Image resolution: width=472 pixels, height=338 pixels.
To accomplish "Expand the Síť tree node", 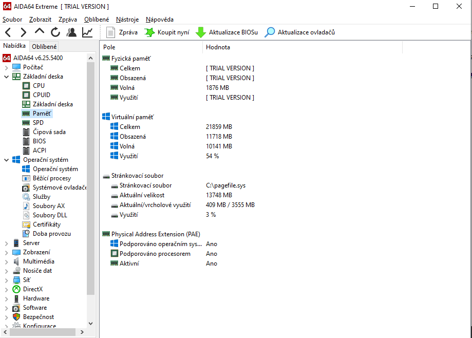I will tap(6, 280).
